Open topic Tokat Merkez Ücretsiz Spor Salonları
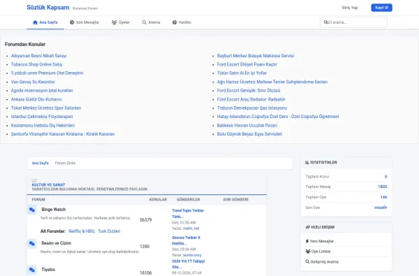419x276 pixels. [46, 108]
